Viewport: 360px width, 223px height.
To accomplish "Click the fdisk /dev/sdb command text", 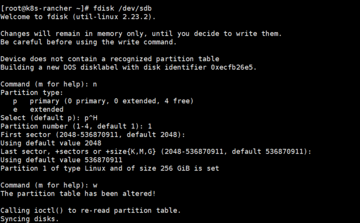I will [122, 9].
